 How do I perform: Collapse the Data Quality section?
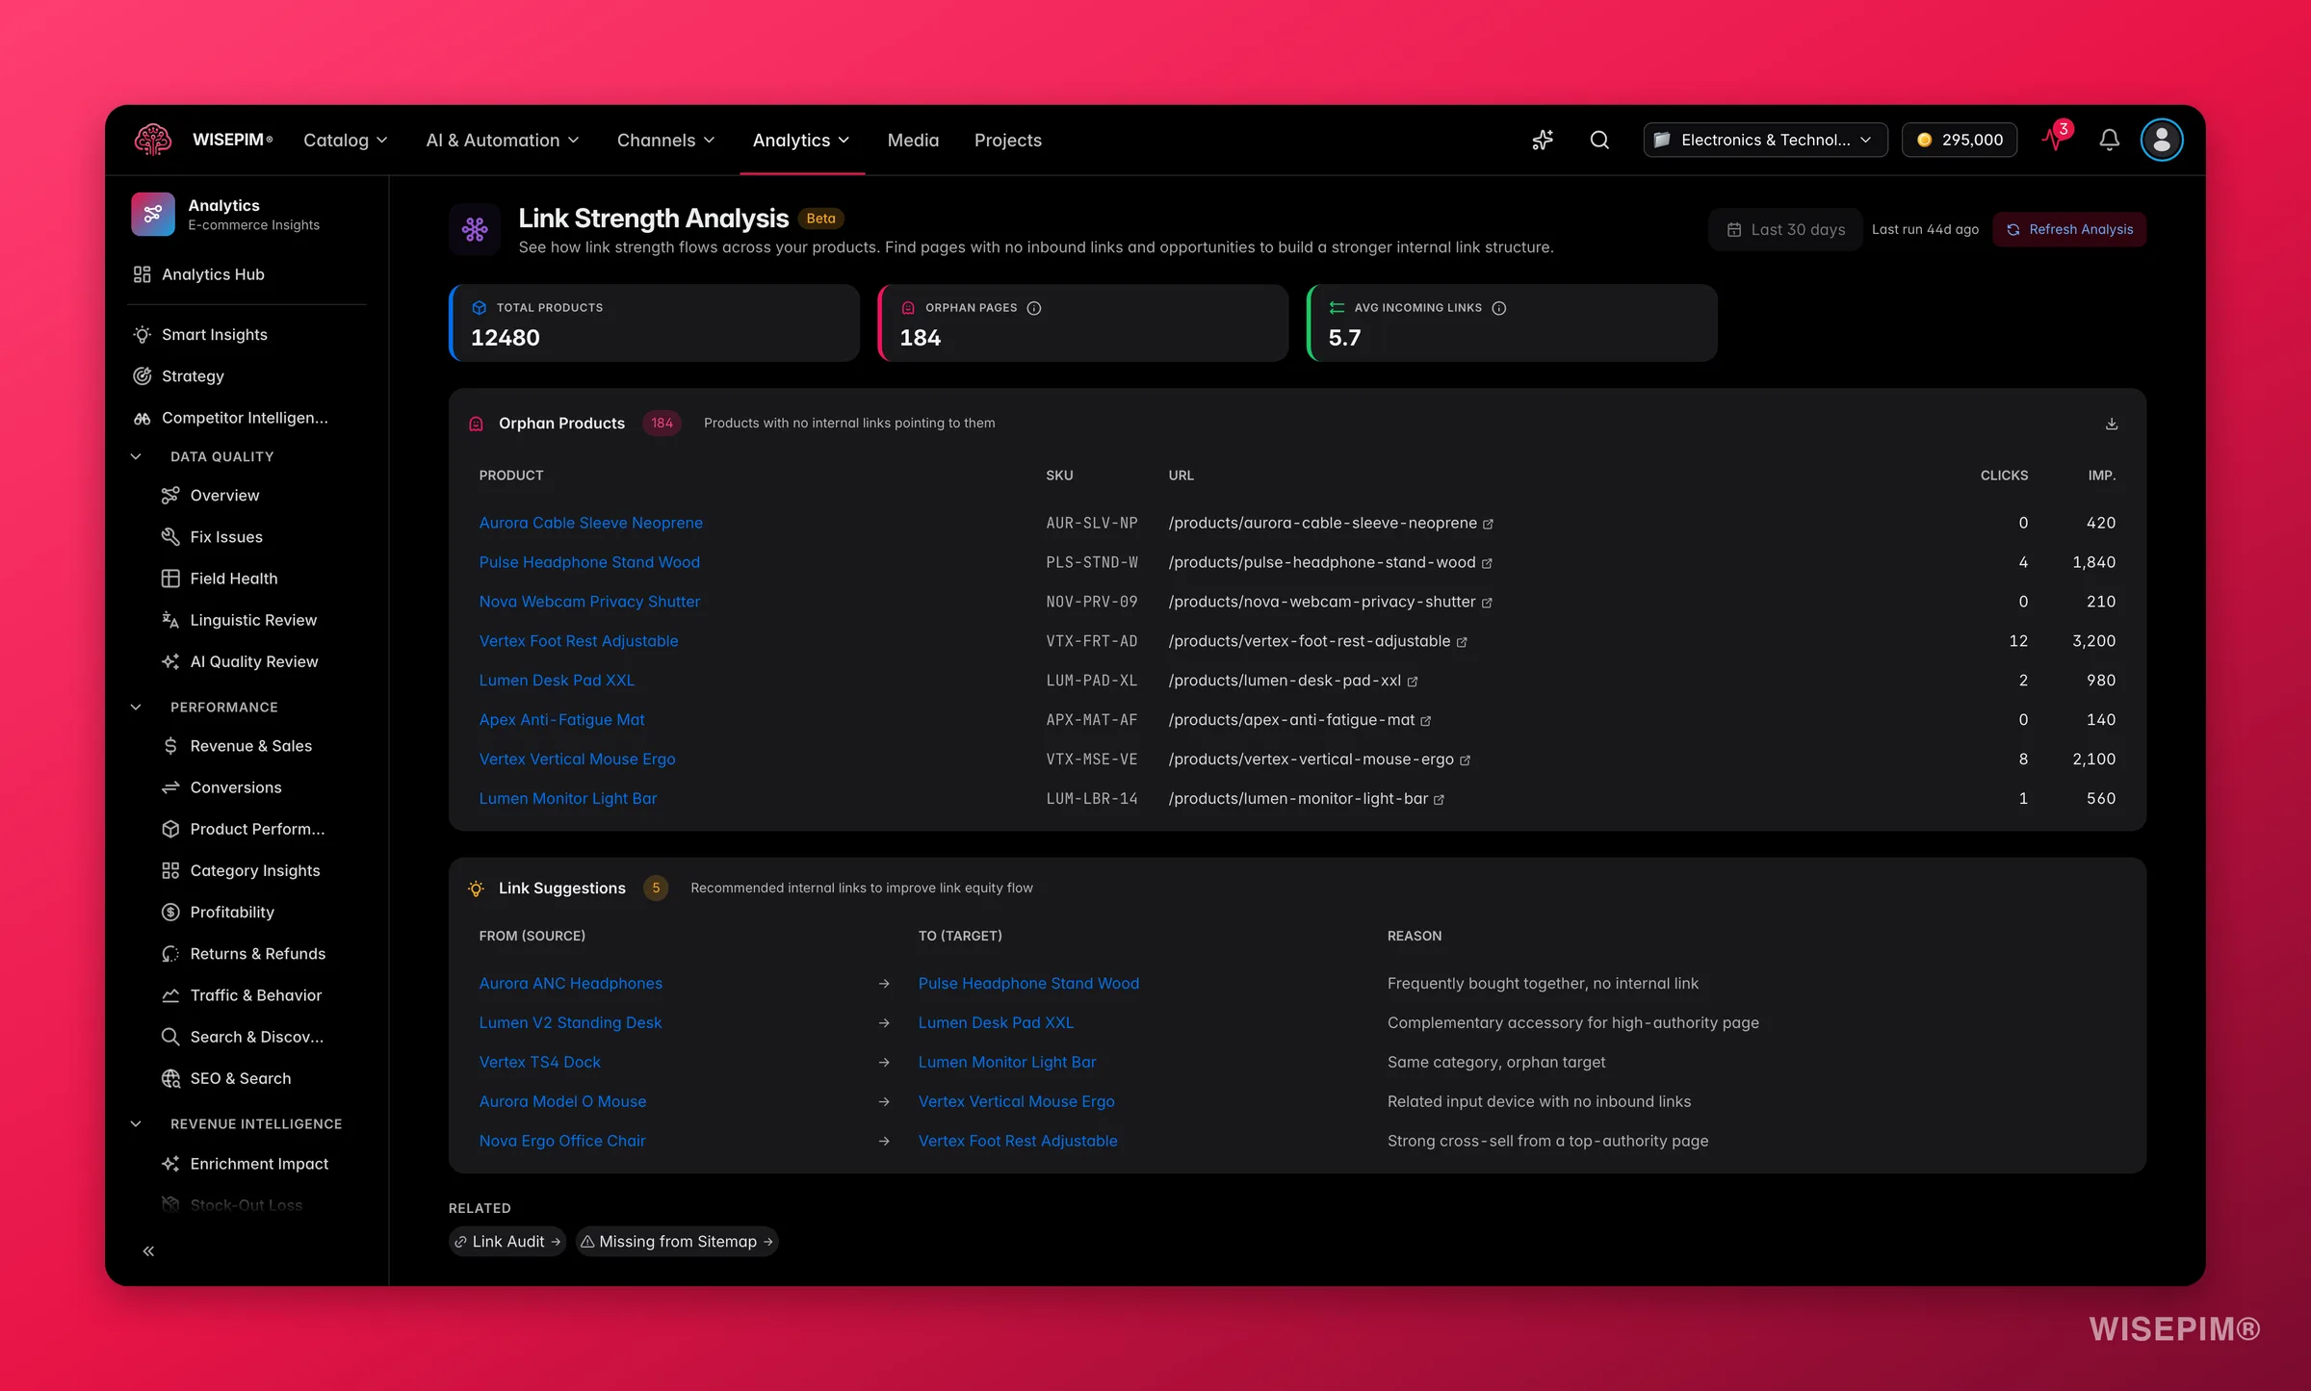tap(136, 456)
